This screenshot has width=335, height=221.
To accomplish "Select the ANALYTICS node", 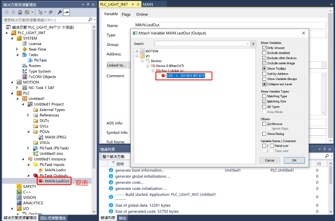I will pyautogui.click(x=33, y=203).
